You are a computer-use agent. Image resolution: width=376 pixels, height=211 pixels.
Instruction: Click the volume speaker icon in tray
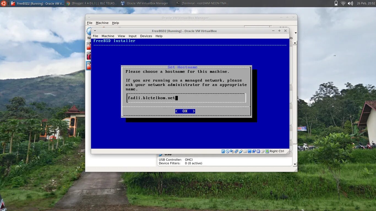click(x=350, y=3)
